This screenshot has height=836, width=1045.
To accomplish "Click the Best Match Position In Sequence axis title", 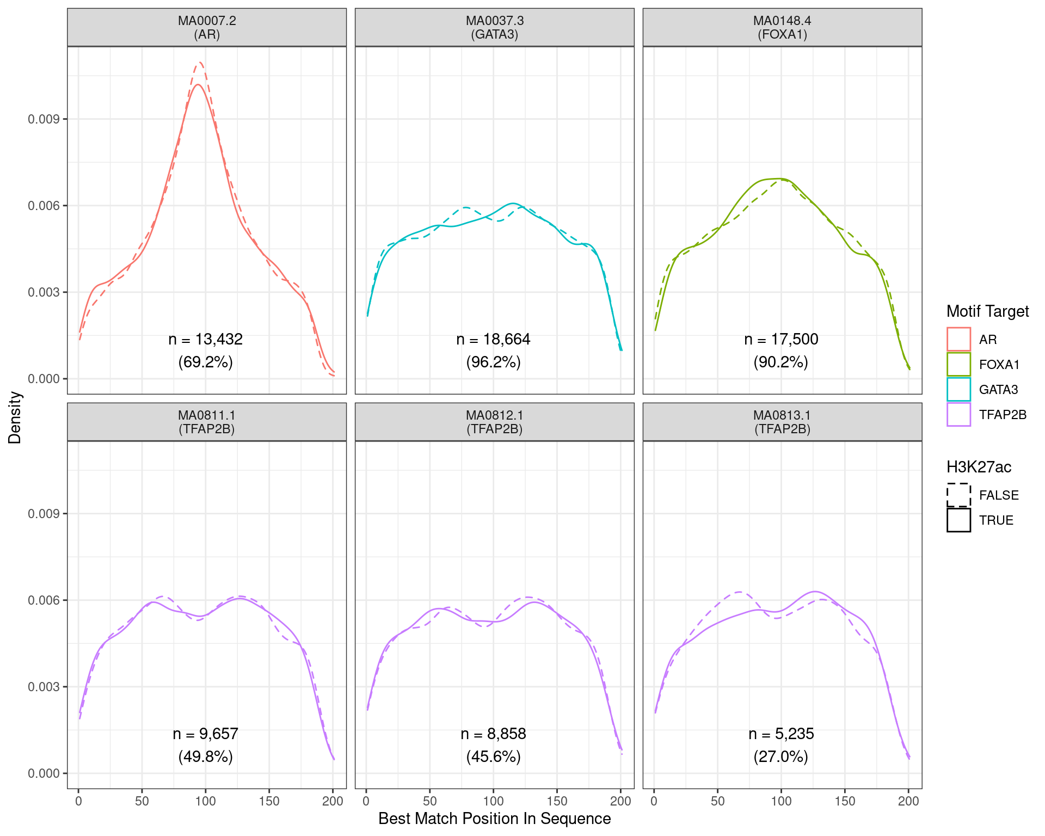I will tap(494, 818).
